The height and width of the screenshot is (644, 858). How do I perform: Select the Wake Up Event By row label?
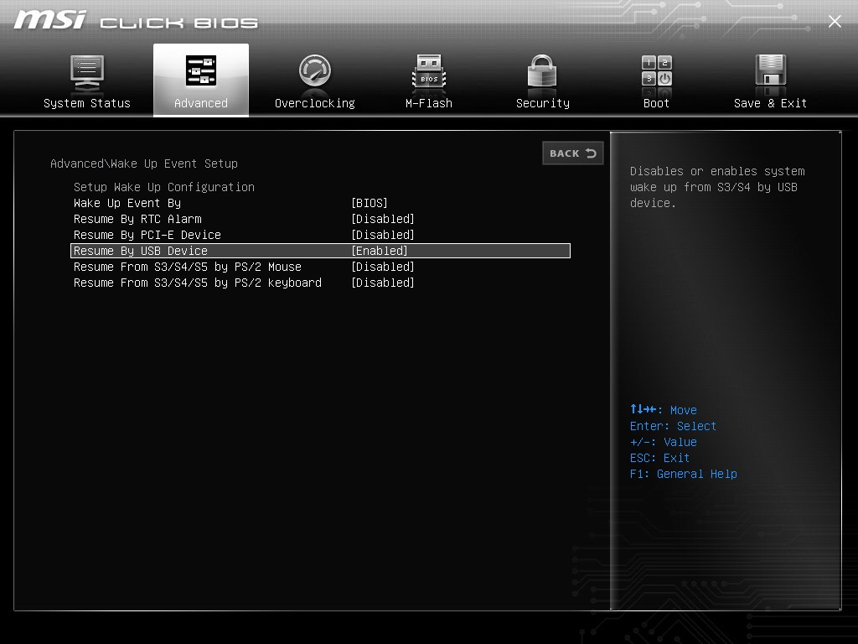tap(127, 203)
